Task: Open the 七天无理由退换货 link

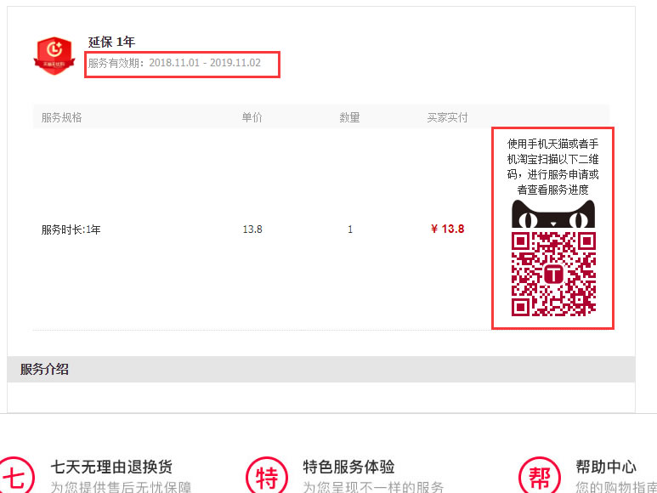Action: pos(111,467)
